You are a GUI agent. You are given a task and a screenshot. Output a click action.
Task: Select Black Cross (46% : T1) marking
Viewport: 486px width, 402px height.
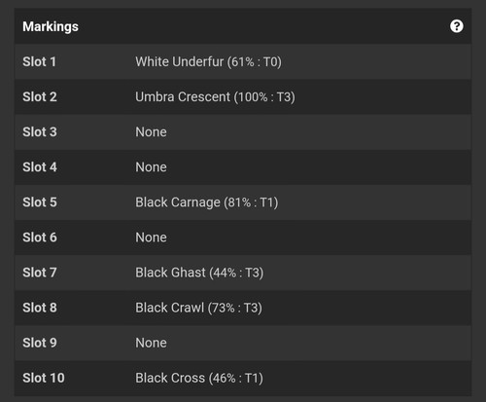[x=199, y=378]
